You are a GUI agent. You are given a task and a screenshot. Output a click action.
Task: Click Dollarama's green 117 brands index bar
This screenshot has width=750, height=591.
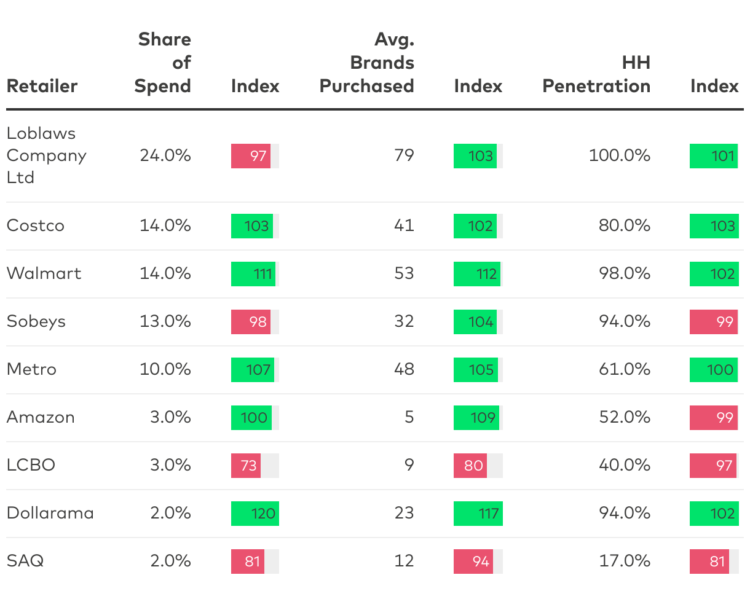pyautogui.click(x=478, y=513)
